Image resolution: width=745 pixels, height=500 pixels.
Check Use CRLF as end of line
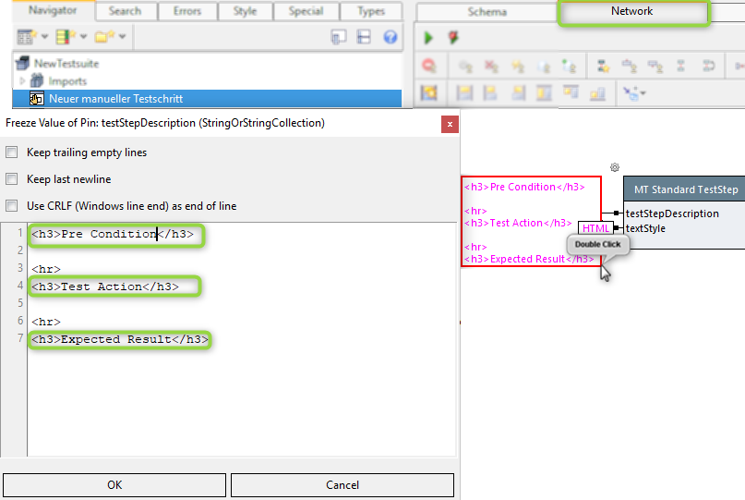12,206
